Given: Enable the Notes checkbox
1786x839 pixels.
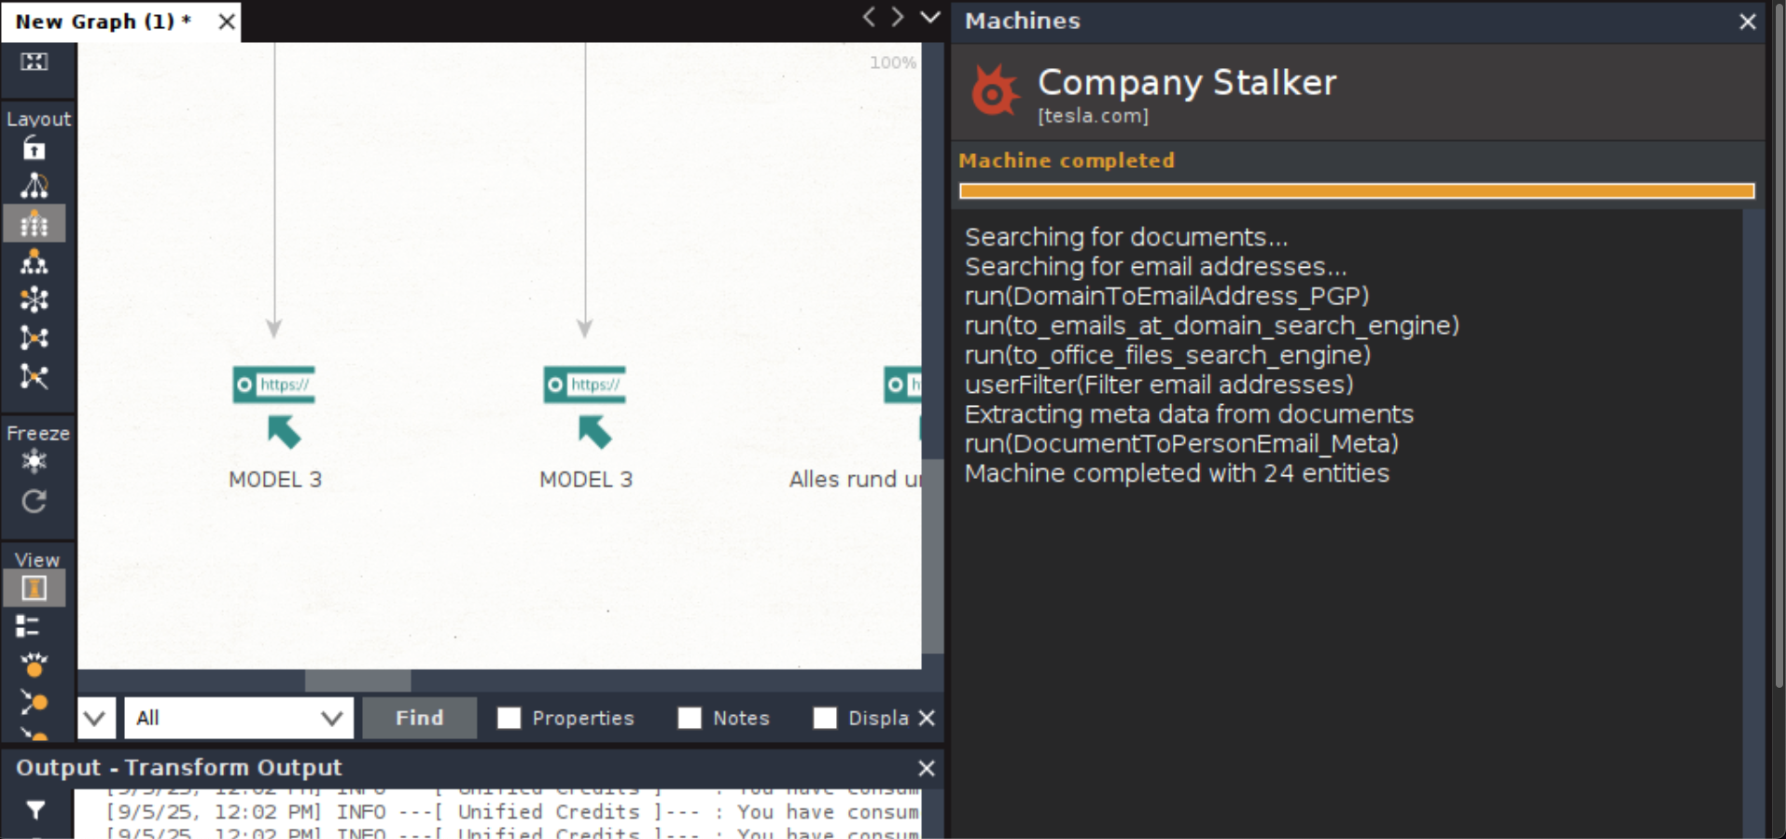Looking at the screenshot, I should [690, 718].
